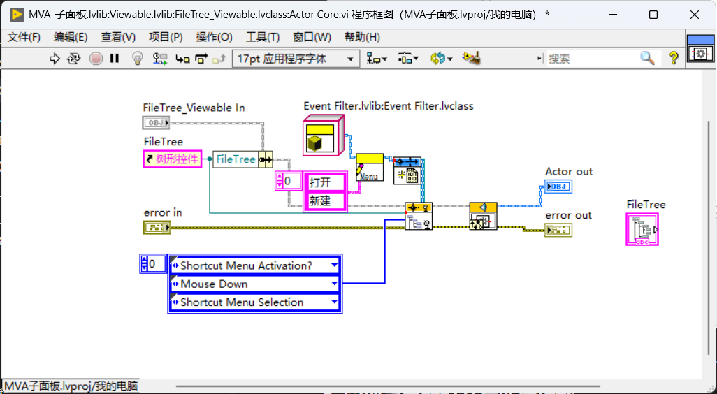This screenshot has height=394, width=717.
Task: Toggle the Highlight Execution light bulb
Action: coord(137,59)
